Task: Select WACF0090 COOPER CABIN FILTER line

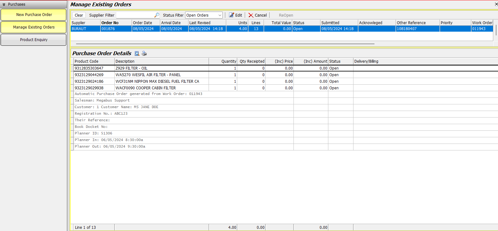Action: [x=161, y=88]
